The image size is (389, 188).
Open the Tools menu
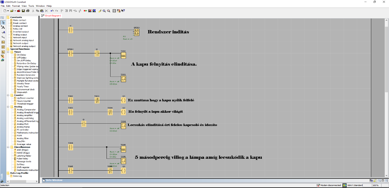click(x=31, y=6)
